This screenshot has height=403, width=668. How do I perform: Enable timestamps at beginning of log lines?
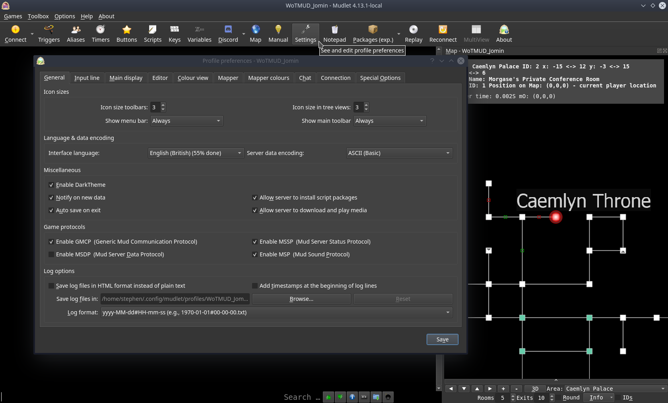(255, 286)
